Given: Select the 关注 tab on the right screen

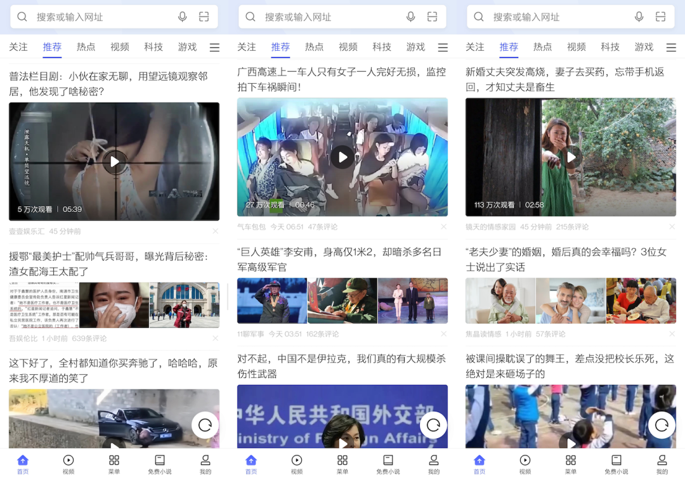Looking at the screenshot, I should click(x=475, y=47).
